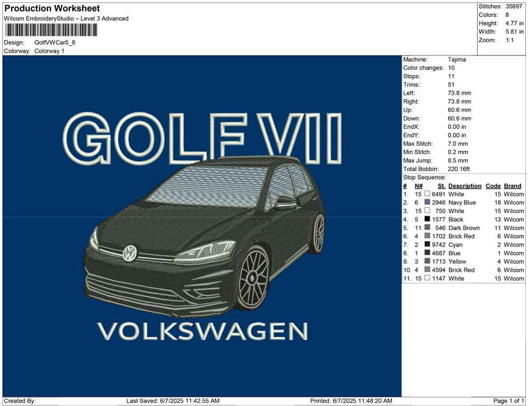
Task: Click the 'Last Saved: 6/7/2025 11:42:55 AM' text
Action: (x=173, y=401)
